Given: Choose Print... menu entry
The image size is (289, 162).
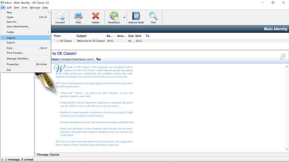Looking at the screenshot, I should 26,48.
